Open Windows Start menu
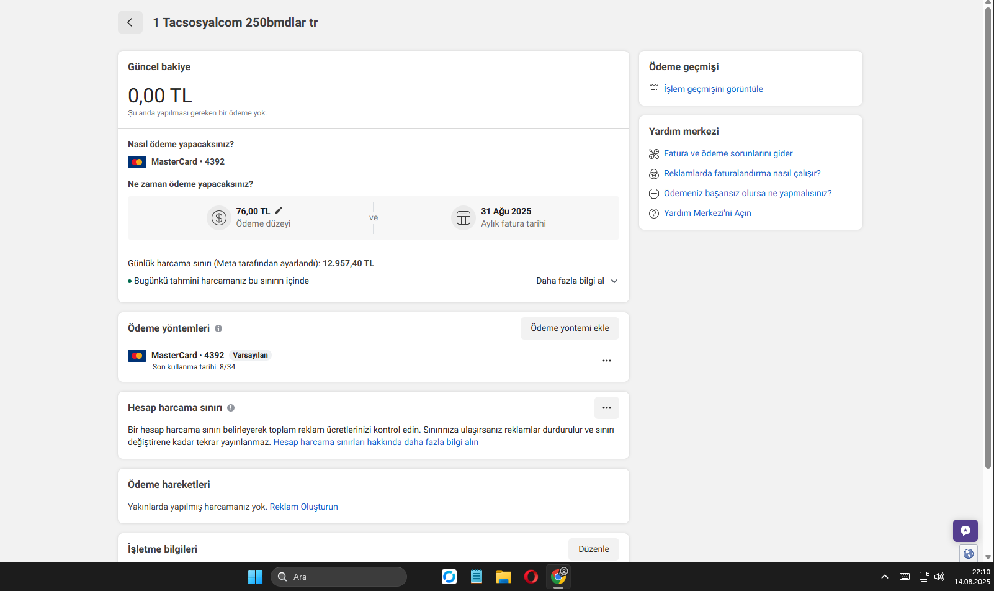Screen dimensions: 994x591 [x=256, y=577]
